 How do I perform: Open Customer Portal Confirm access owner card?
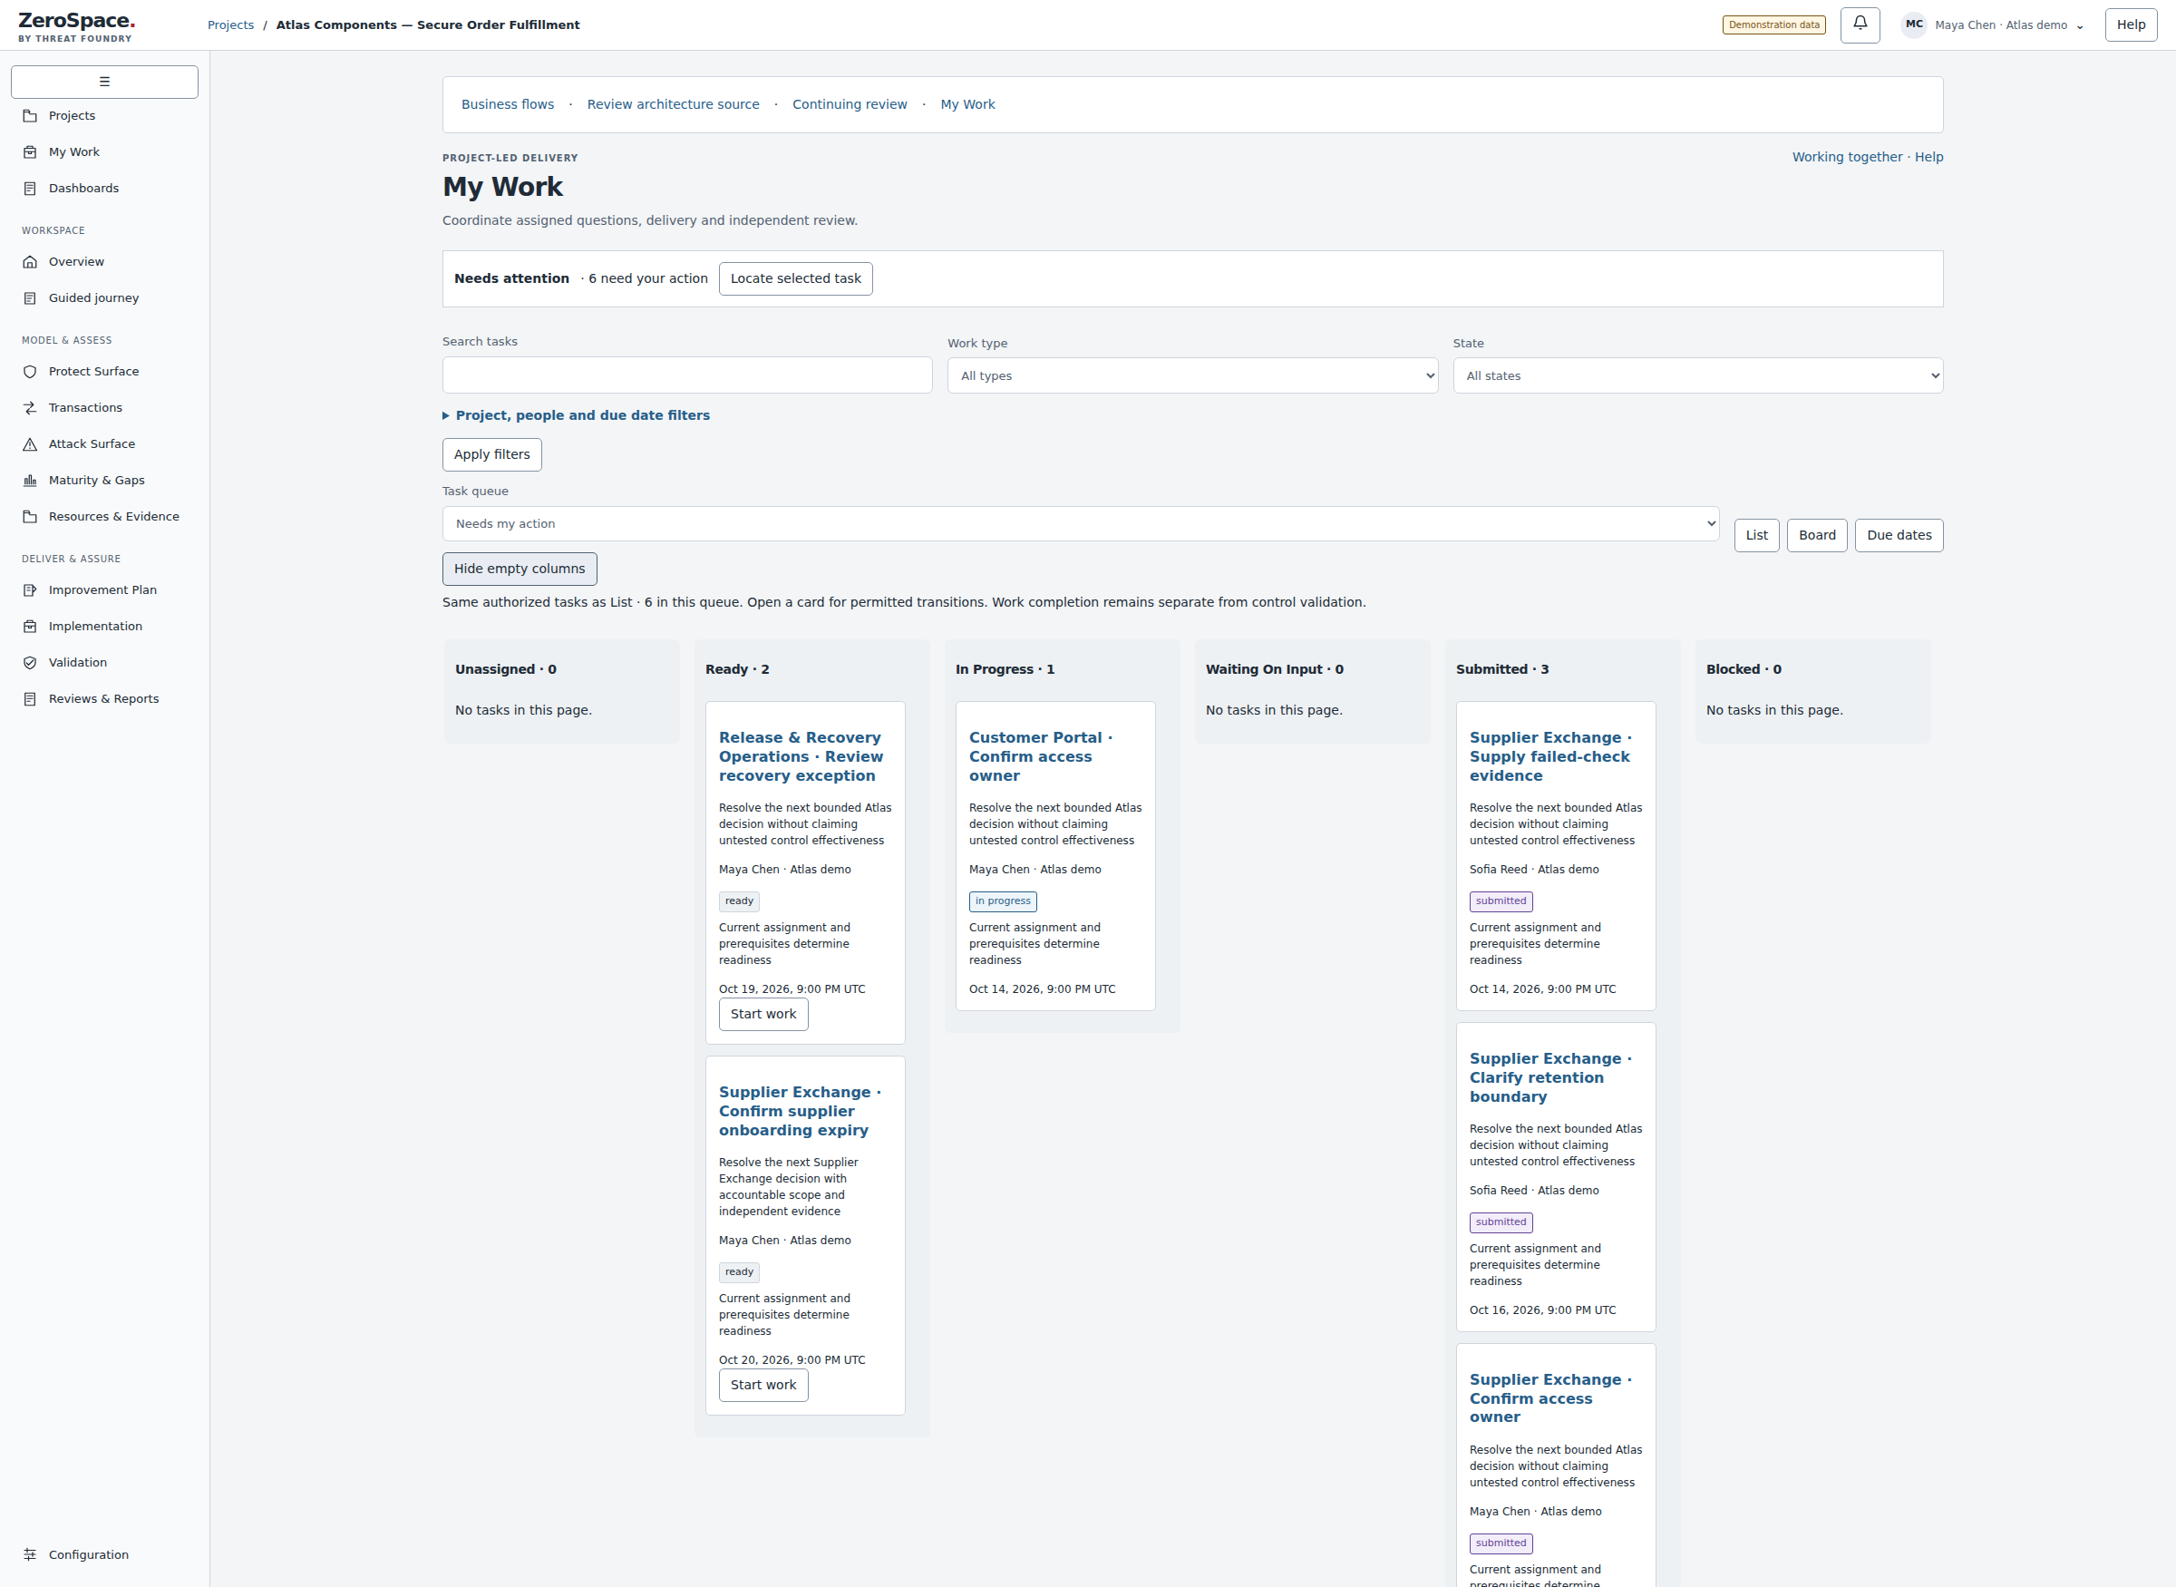tap(1040, 756)
